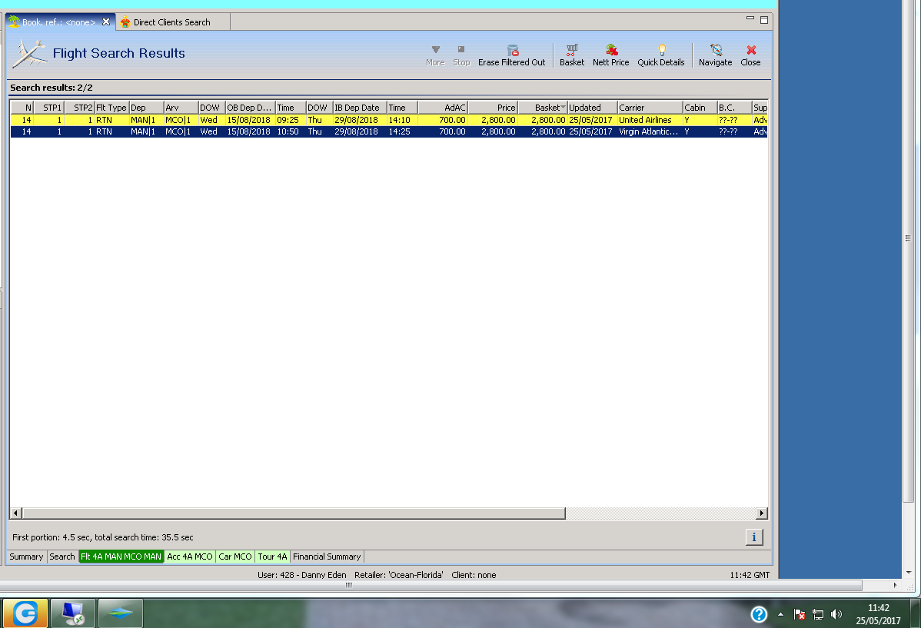This screenshot has width=921, height=628.
Task: Sort by AdAC column header
Action: tap(443, 108)
